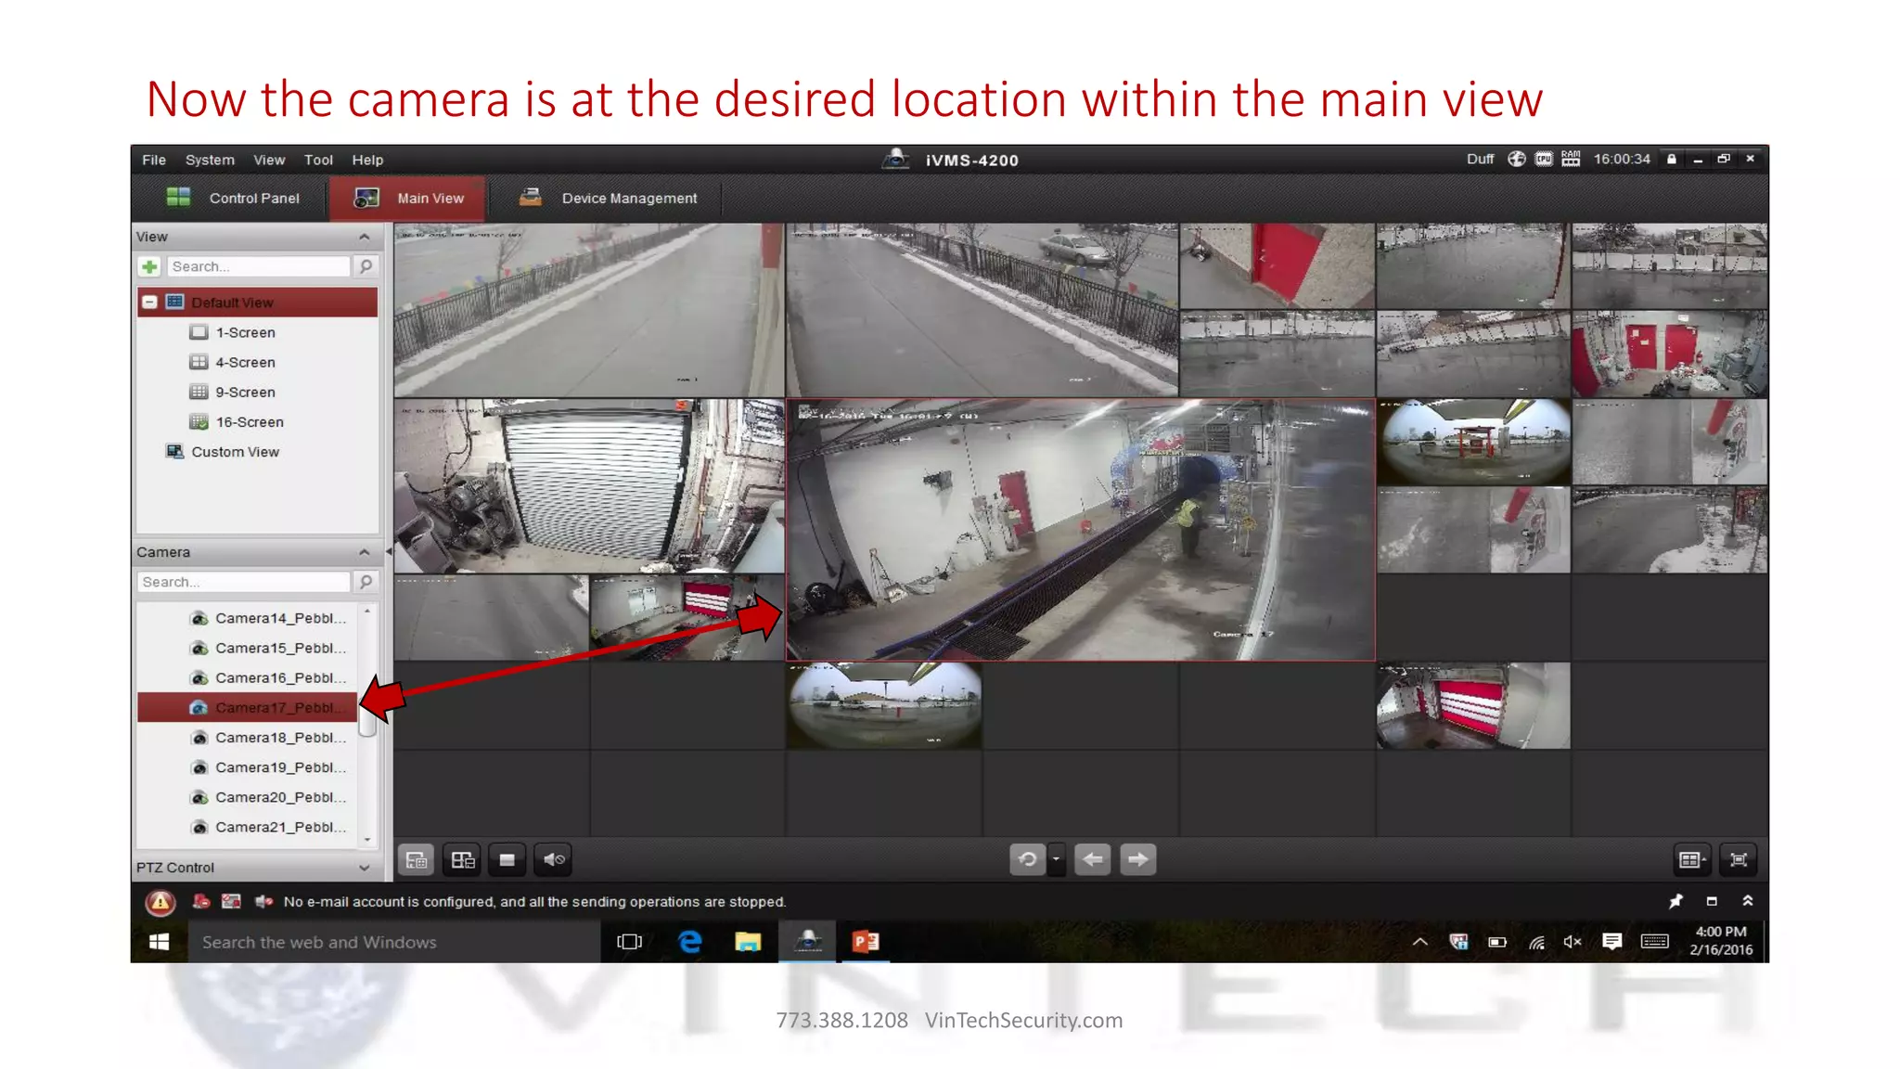Screen dimensions: 1900x1069
Task: Click the camera list scroll-down arrow
Action: tap(367, 840)
